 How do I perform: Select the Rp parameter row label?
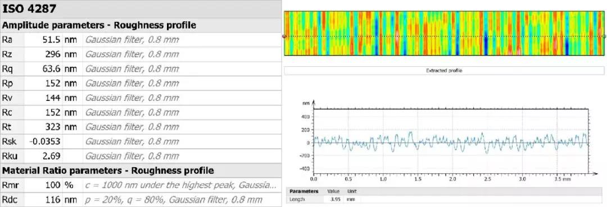[x=8, y=83]
